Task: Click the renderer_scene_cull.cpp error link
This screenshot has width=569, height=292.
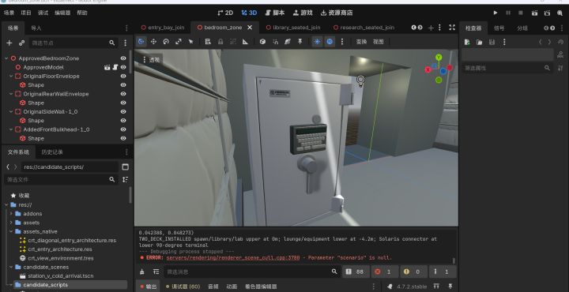Action: 233,258
